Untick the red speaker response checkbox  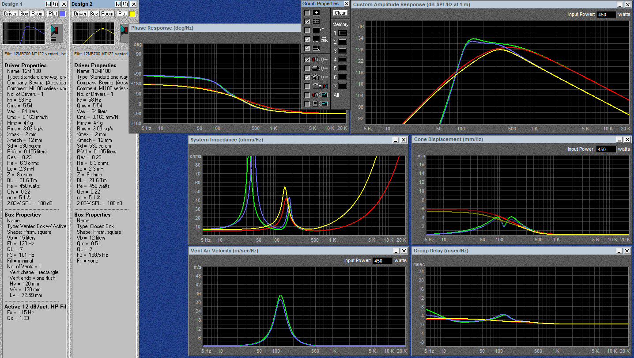[x=307, y=60]
